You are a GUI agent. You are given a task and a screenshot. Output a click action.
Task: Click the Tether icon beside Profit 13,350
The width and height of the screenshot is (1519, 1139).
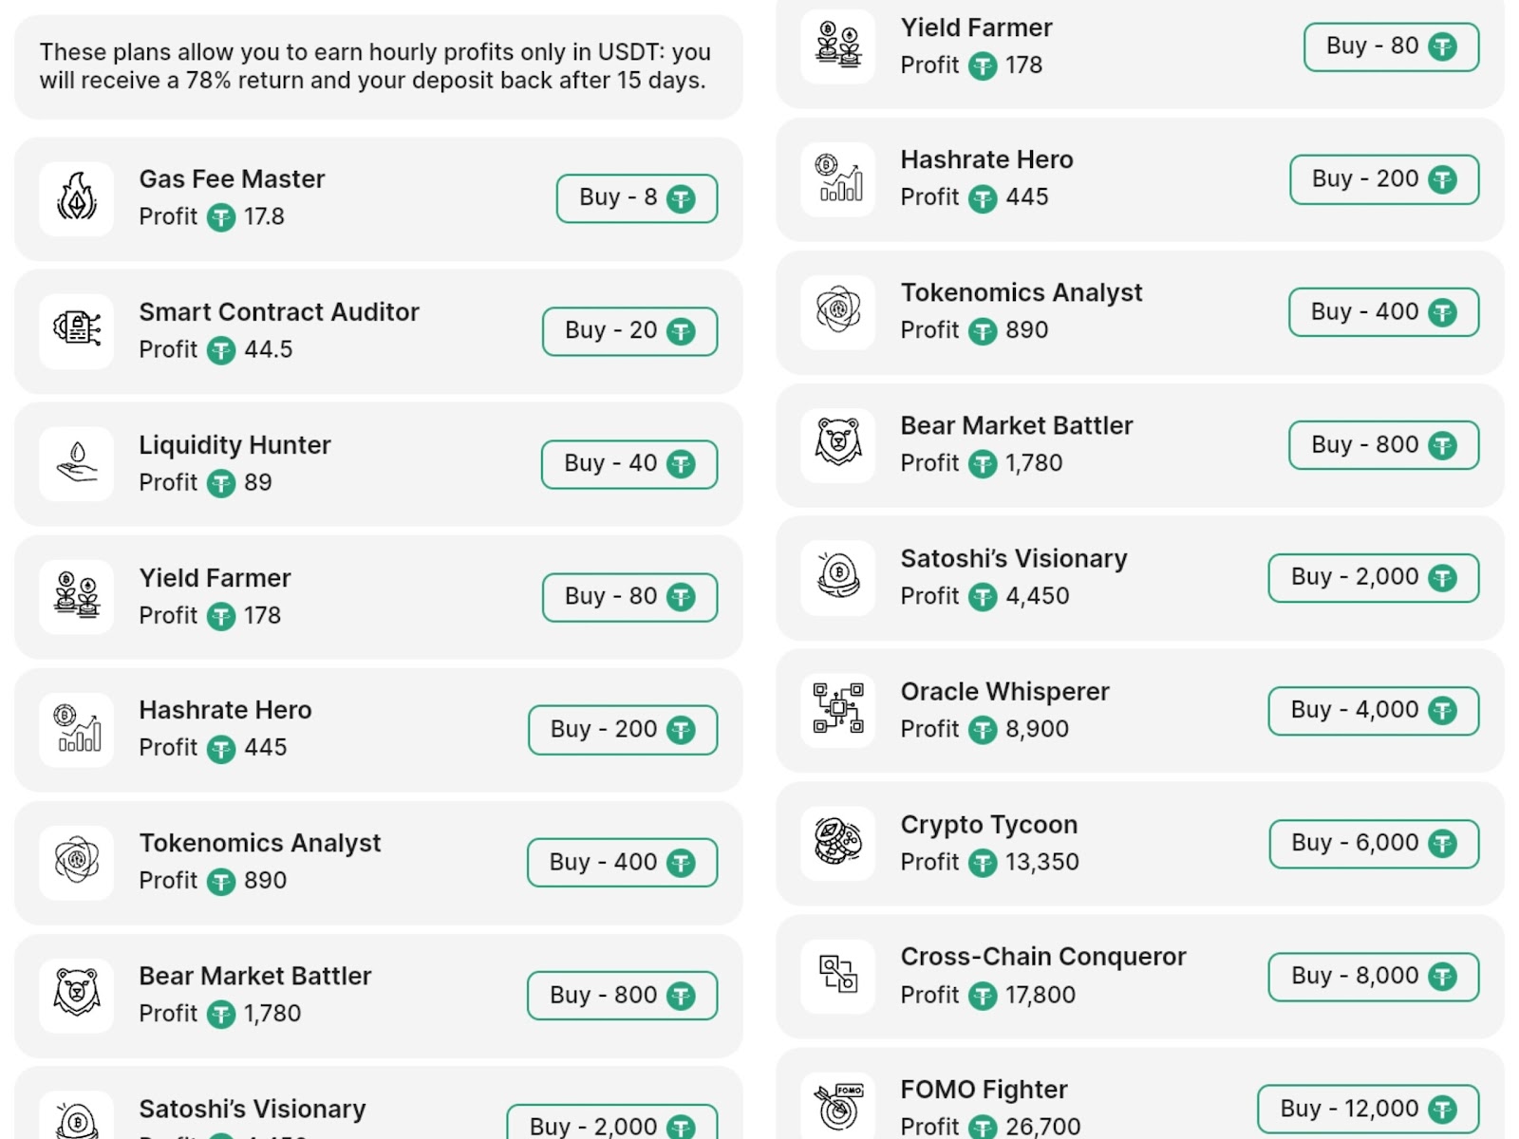coord(983,863)
